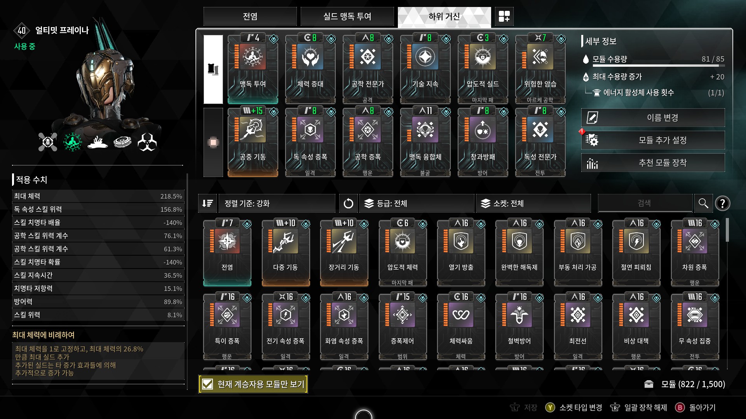Open the 소켓: 전체 filter dropdown
Viewport: 746px width, 419px height.
click(533, 203)
